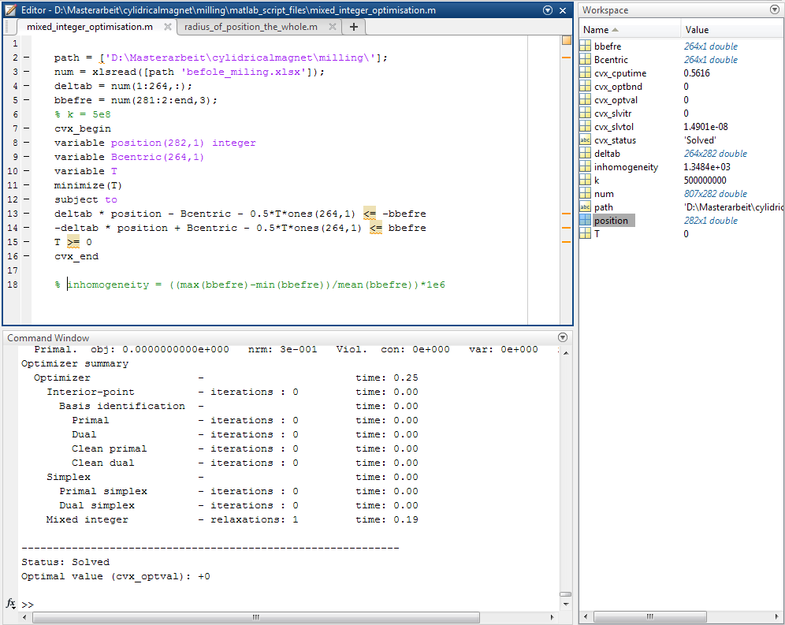Click the highlighted position variable icon
The height and width of the screenshot is (625, 785).
pyautogui.click(x=586, y=221)
